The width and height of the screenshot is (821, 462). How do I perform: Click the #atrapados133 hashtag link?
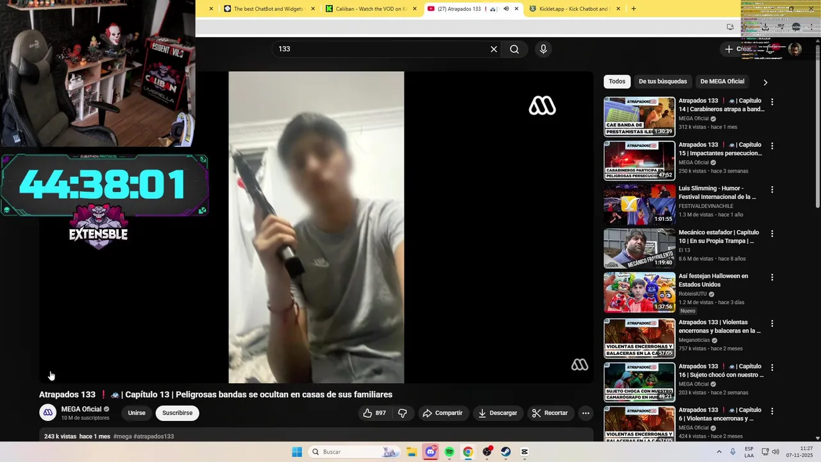(x=154, y=436)
